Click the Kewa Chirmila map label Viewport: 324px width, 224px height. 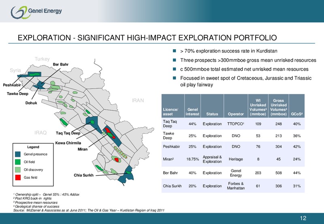coord(68,143)
